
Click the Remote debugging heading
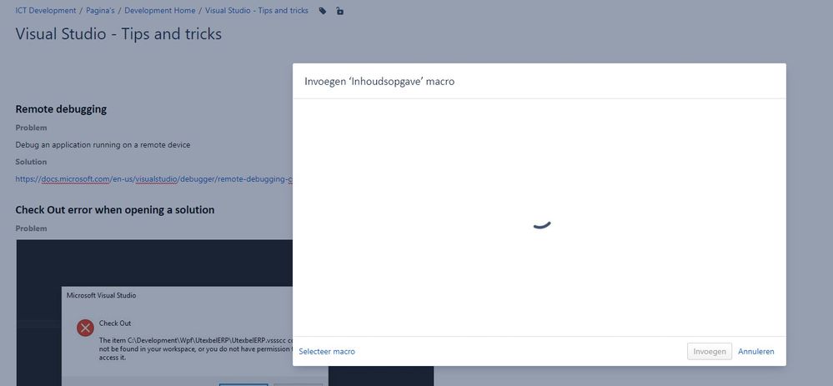[x=61, y=109]
